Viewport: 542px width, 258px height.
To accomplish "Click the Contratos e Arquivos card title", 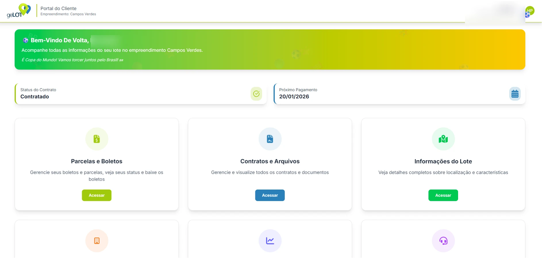I will coord(270,161).
